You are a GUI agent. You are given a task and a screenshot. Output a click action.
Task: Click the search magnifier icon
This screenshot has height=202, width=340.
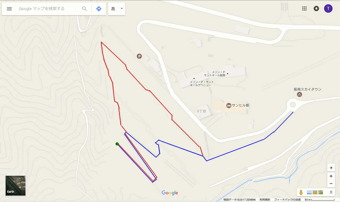coord(84,9)
